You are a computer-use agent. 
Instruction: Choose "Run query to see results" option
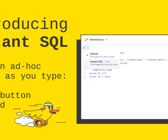[102, 57]
